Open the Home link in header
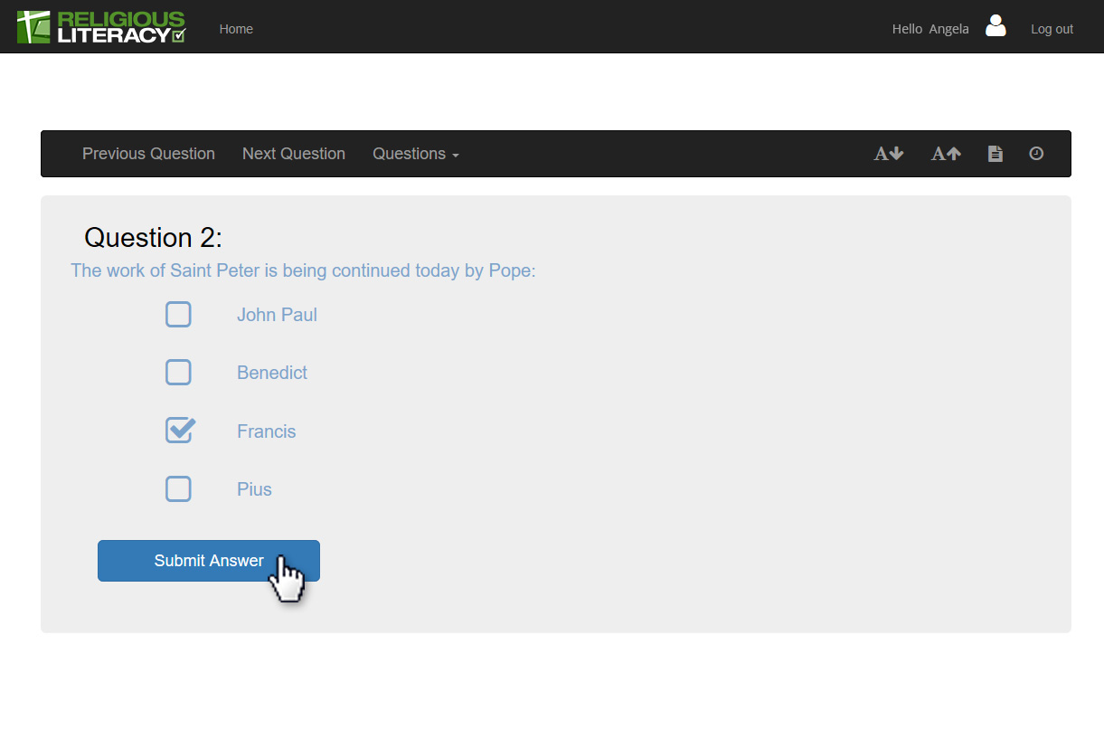This screenshot has height=739, width=1104. pyautogui.click(x=236, y=29)
